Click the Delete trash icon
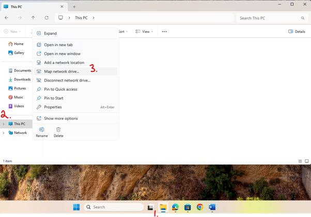This screenshot has height=217, width=311. pyautogui.click(x=58, y=130)
